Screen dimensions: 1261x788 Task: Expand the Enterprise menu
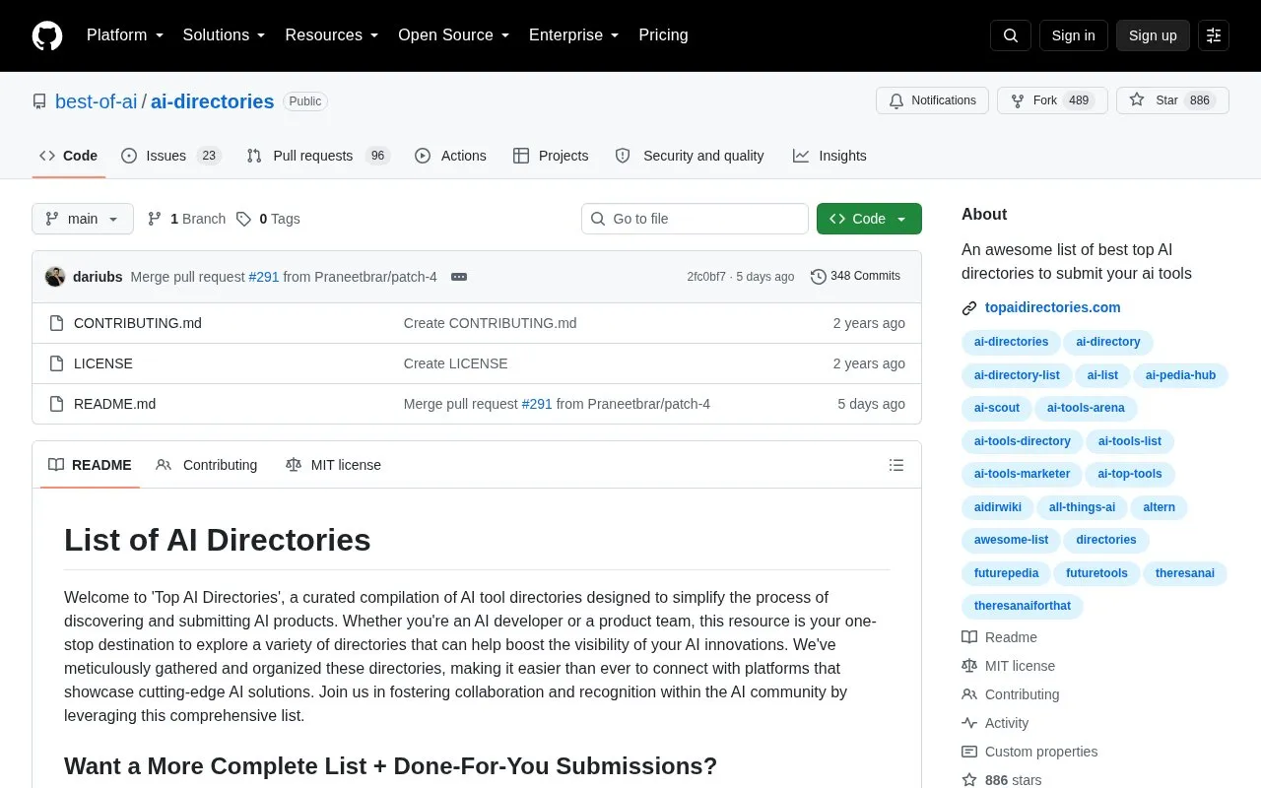[573, 35]
